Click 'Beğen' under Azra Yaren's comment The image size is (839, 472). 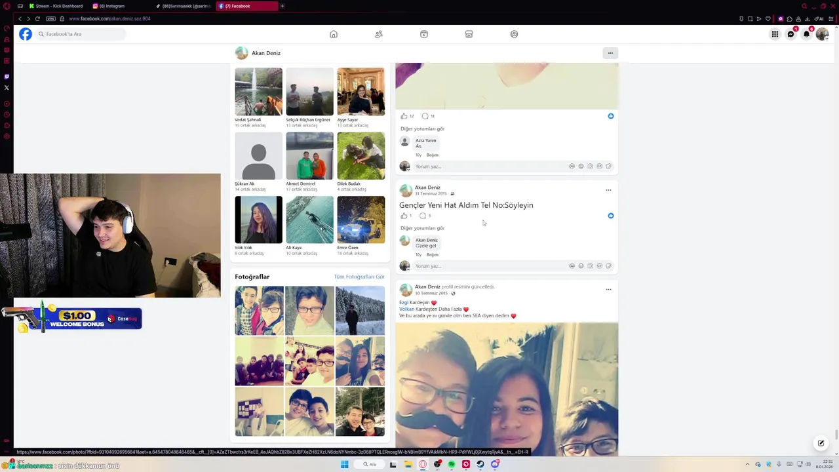click(433, 155)
